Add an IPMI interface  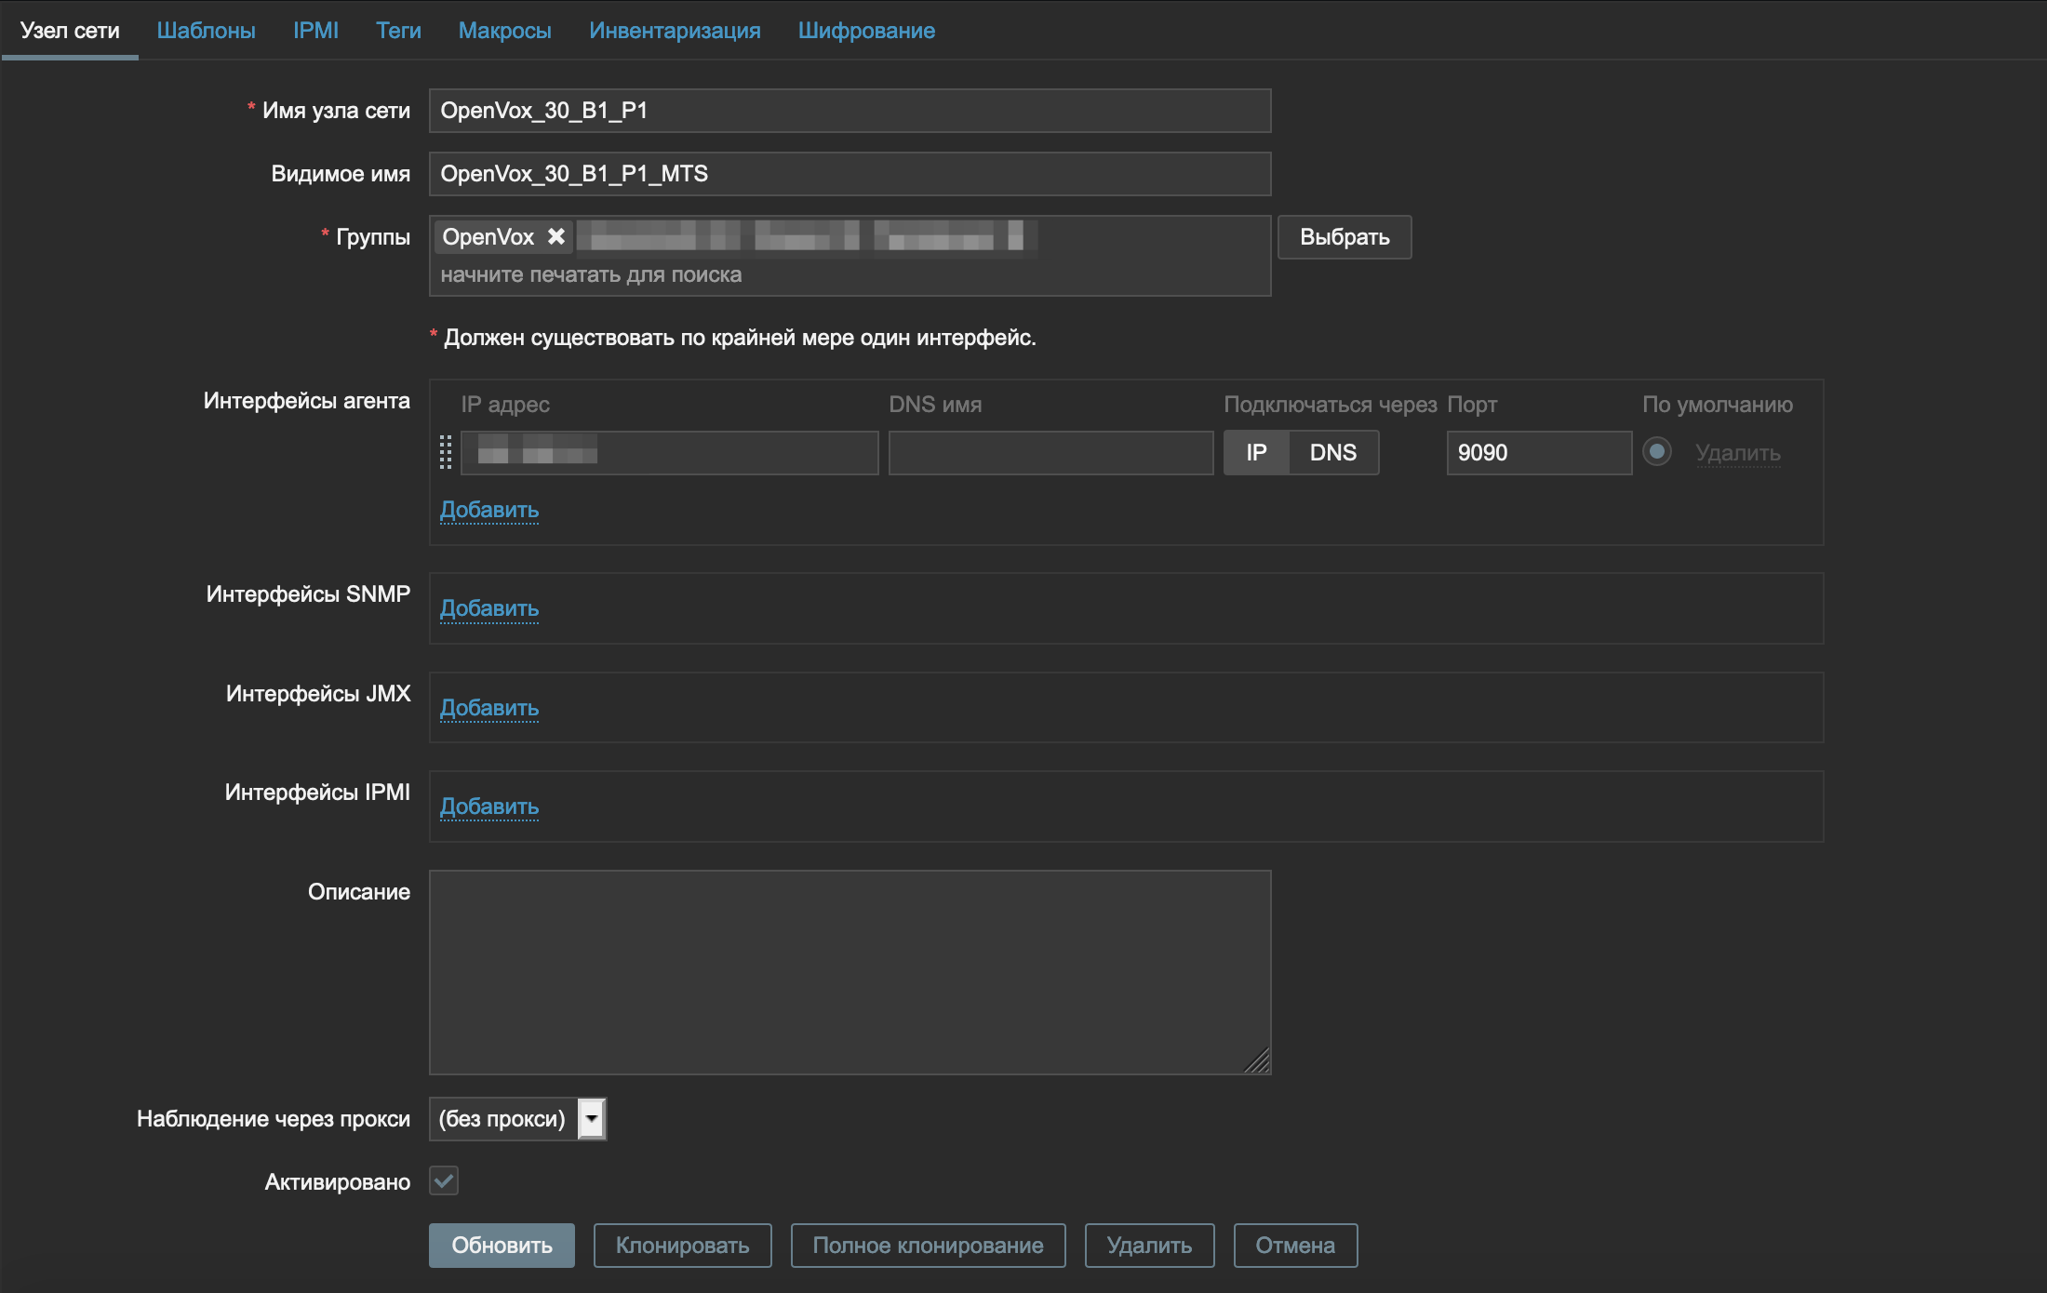point(489,806)
